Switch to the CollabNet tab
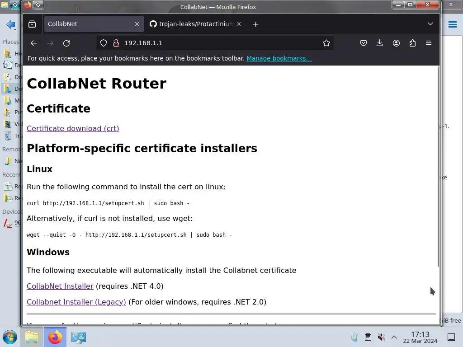 tap(94, 24)
